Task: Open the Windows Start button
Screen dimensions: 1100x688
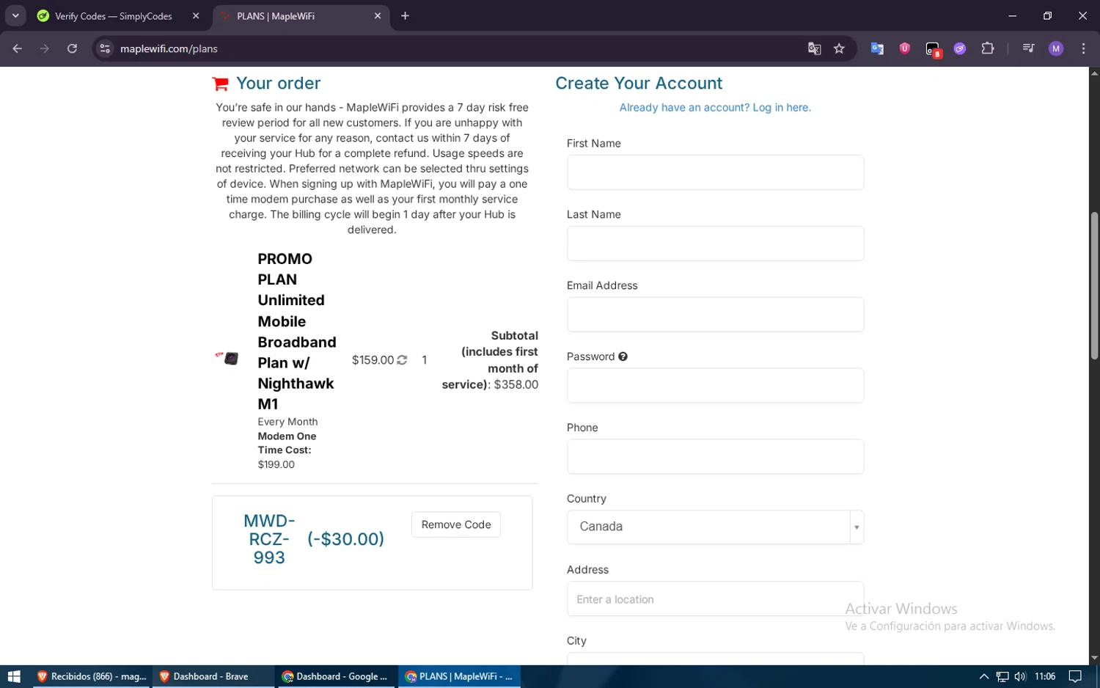Action: pyautogui.click(x=14, y=676)
